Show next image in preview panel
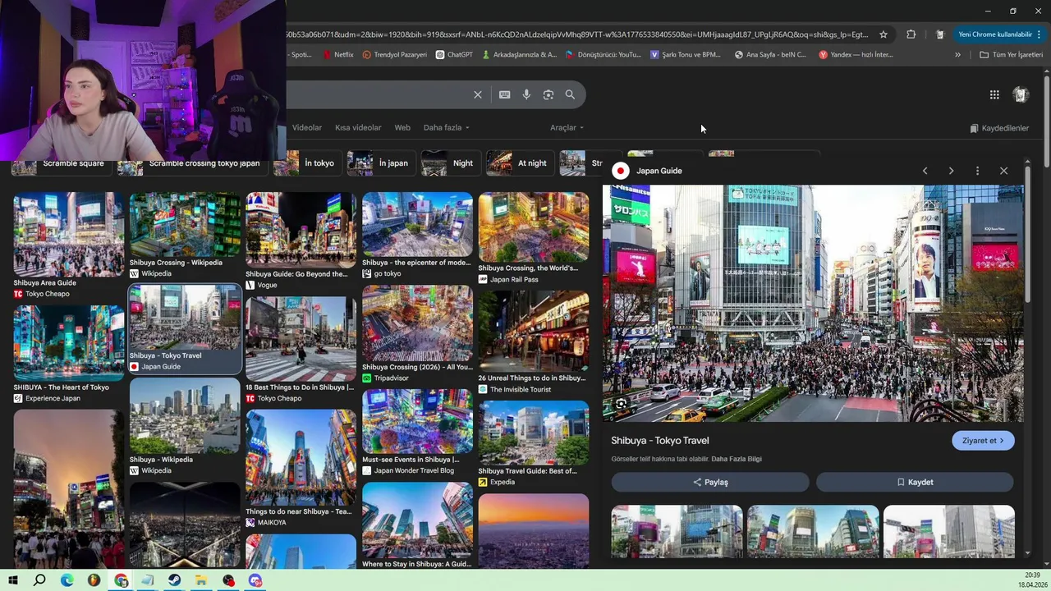 [951, 171]
